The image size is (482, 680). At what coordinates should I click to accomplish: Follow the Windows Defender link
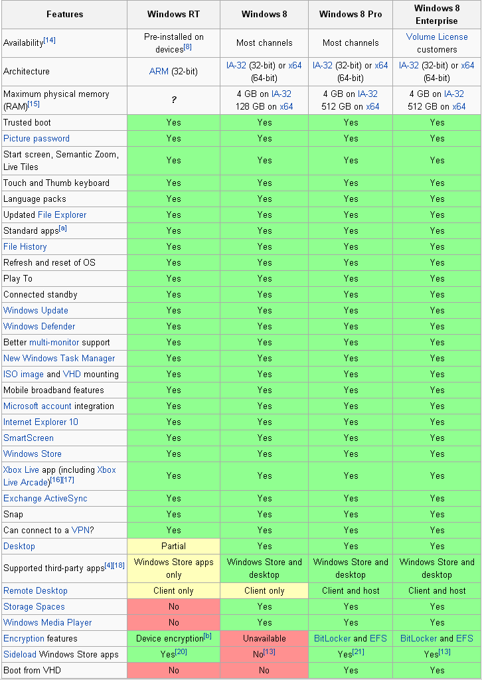pyautogui.click(x=39, y=326)
